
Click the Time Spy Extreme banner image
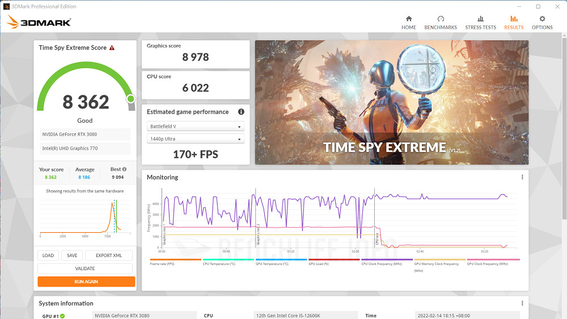click(392, 103)
